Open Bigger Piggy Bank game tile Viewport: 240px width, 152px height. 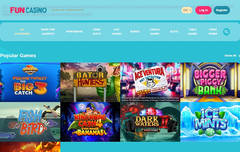coord(210,82)
